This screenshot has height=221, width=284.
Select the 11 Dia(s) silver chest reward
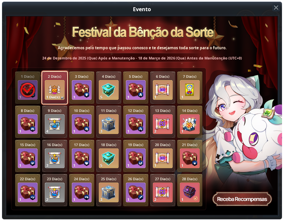coord(108,124)
